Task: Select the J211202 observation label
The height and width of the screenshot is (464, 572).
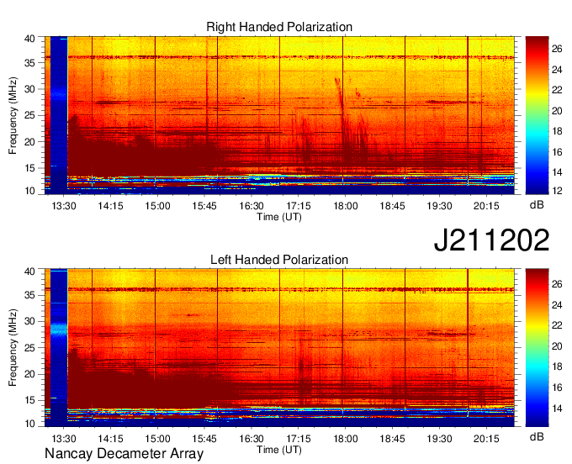Action: click(x=491, y=240)
